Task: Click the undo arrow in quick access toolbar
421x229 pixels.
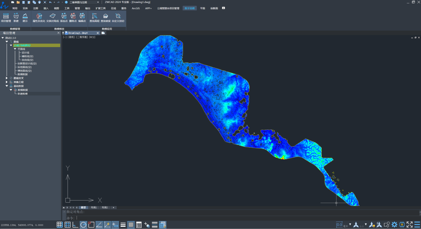Action: pyautogui.click(x=50, y=2)
